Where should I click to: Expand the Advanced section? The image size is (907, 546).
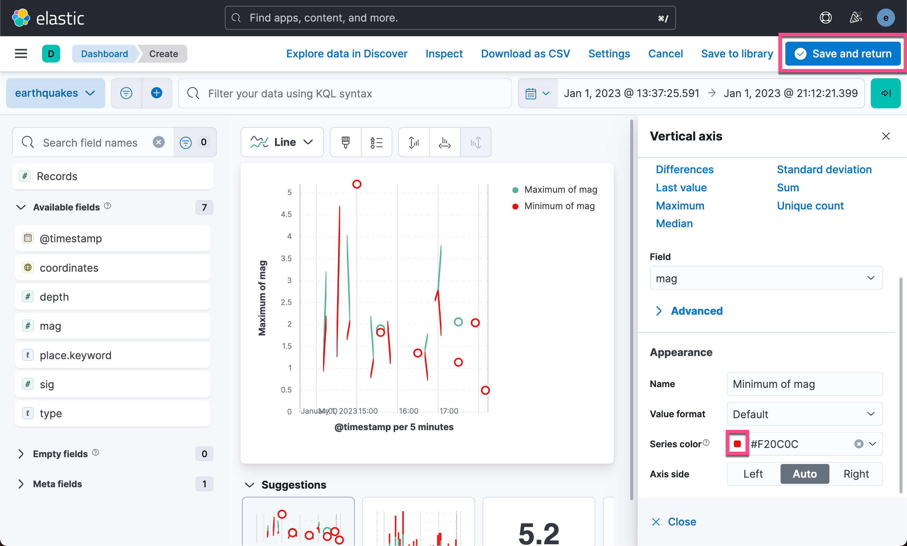pos(696,311)
